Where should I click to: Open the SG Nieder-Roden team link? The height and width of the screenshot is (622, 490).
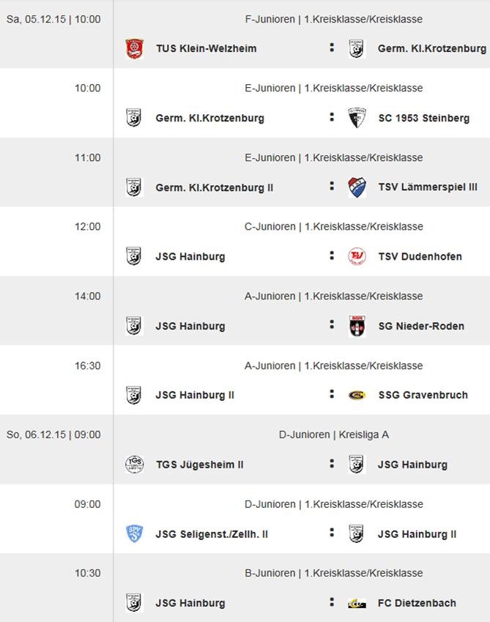click(420, 326)
